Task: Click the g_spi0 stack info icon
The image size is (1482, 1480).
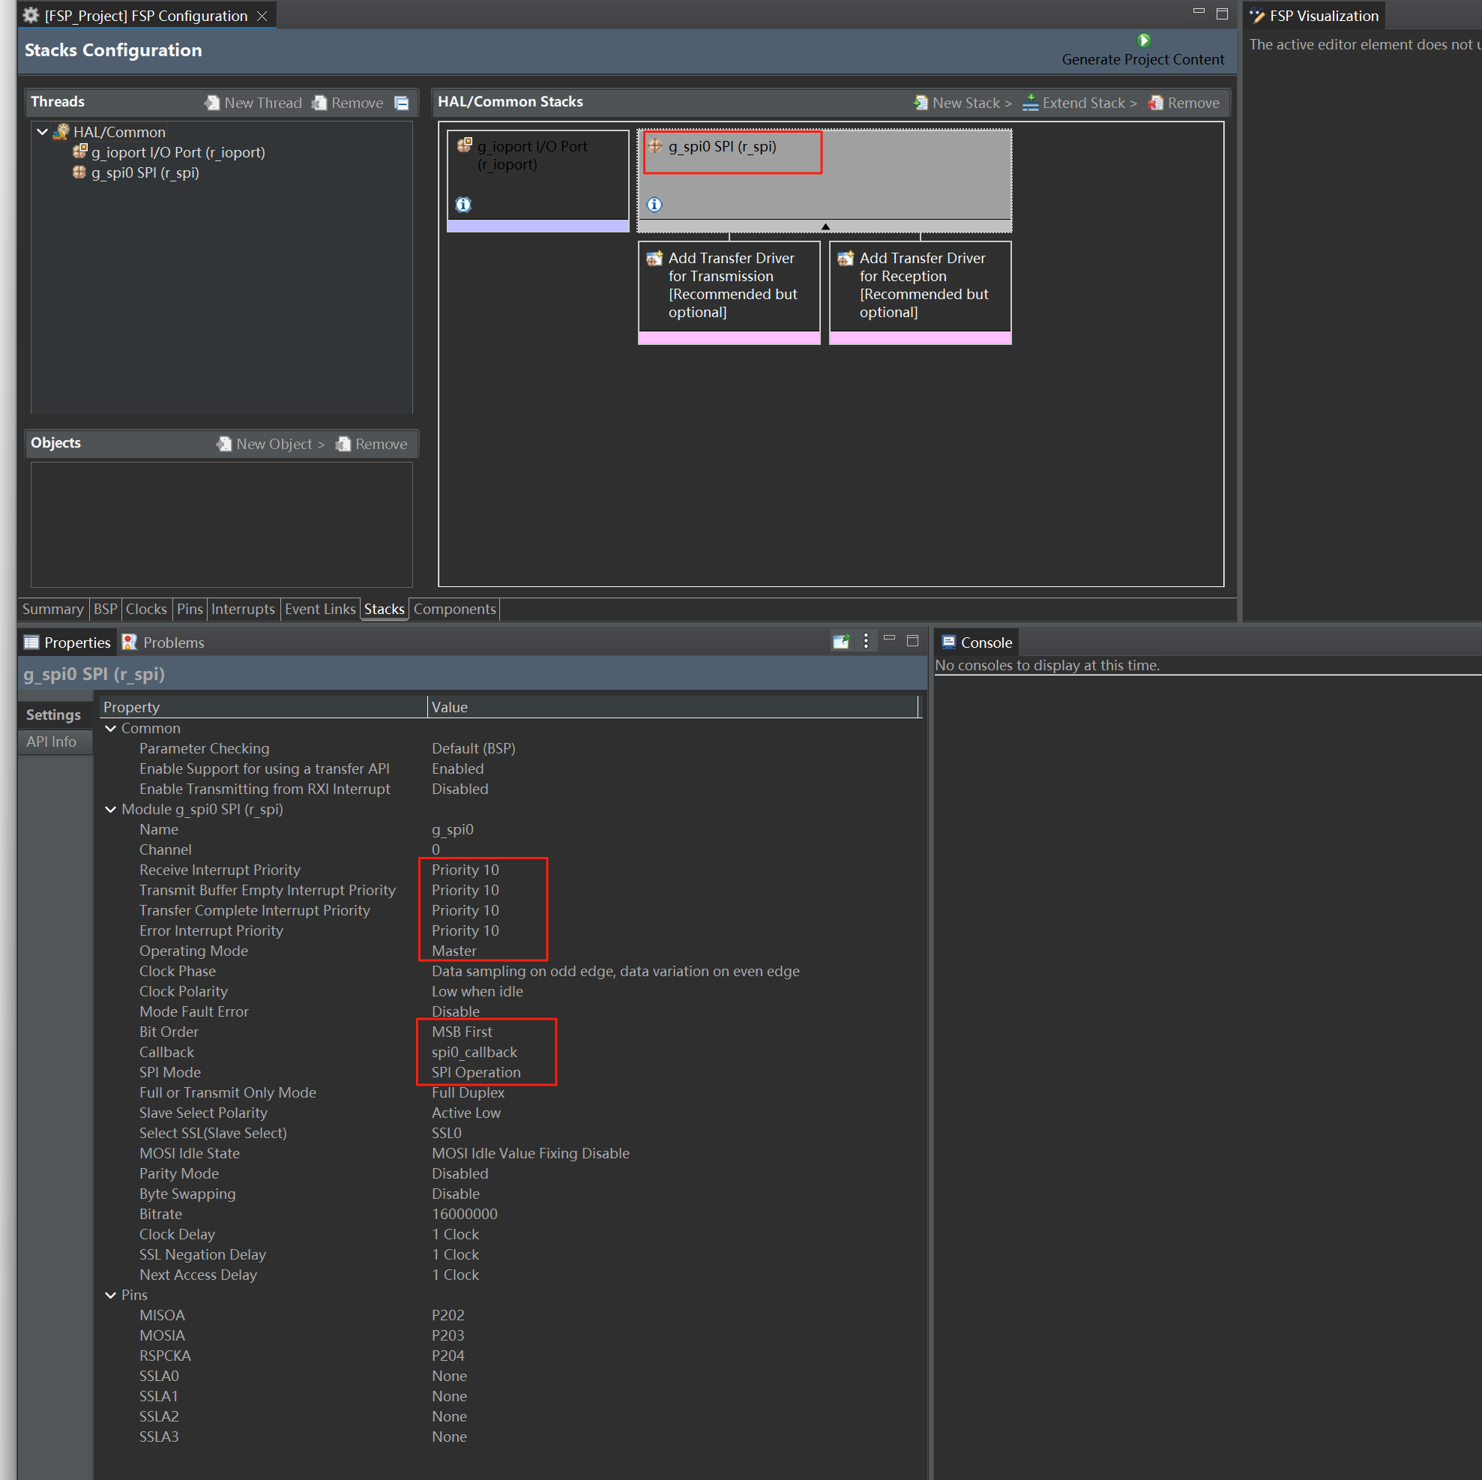Action: pos(654,204)
